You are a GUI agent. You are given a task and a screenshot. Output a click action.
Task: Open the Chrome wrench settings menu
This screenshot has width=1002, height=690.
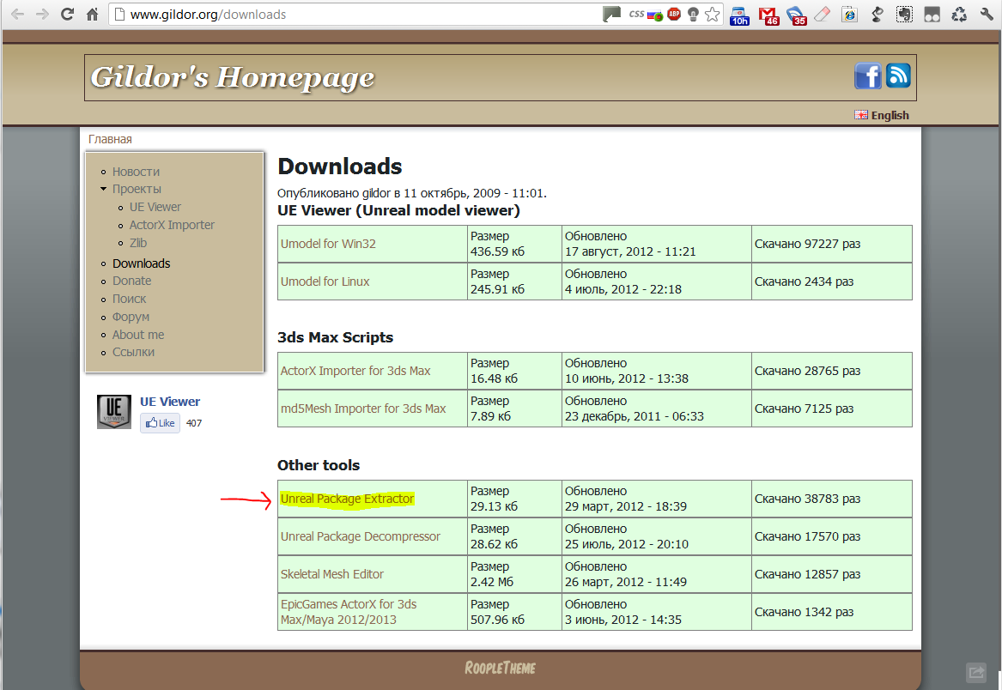pyautogui.click(x=987, y=14)
